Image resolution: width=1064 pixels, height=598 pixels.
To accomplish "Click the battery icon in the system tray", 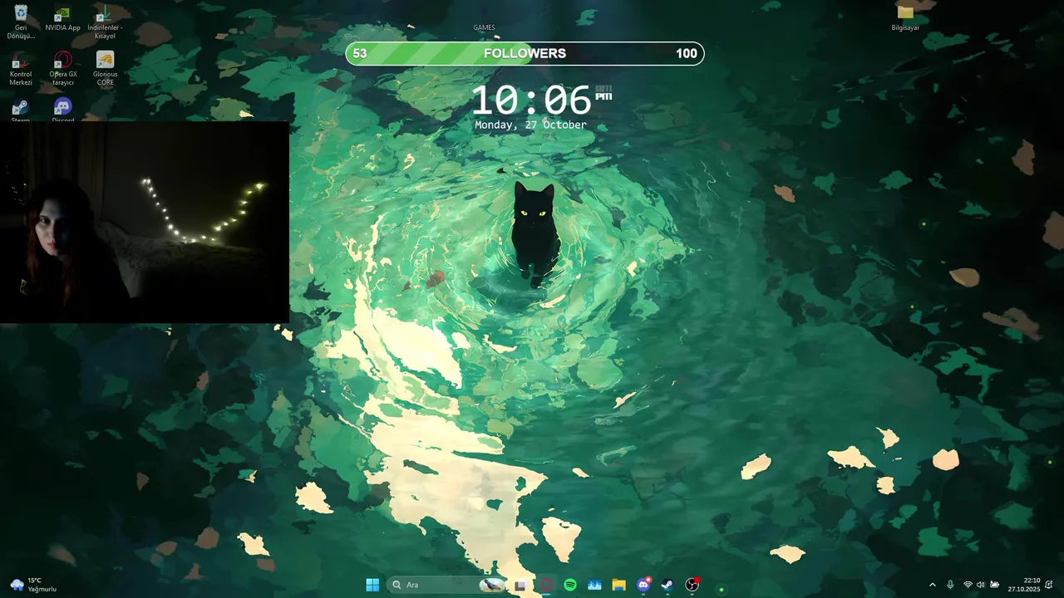I will [x=995, y=585].
